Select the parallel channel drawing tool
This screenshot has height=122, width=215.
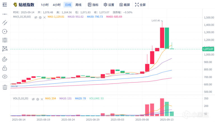click(5, 23)
